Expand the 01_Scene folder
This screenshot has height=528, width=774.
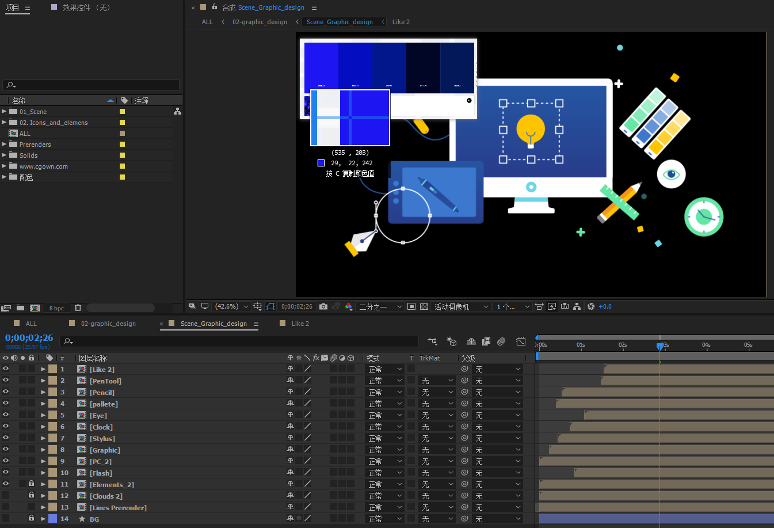pos(4,111)
